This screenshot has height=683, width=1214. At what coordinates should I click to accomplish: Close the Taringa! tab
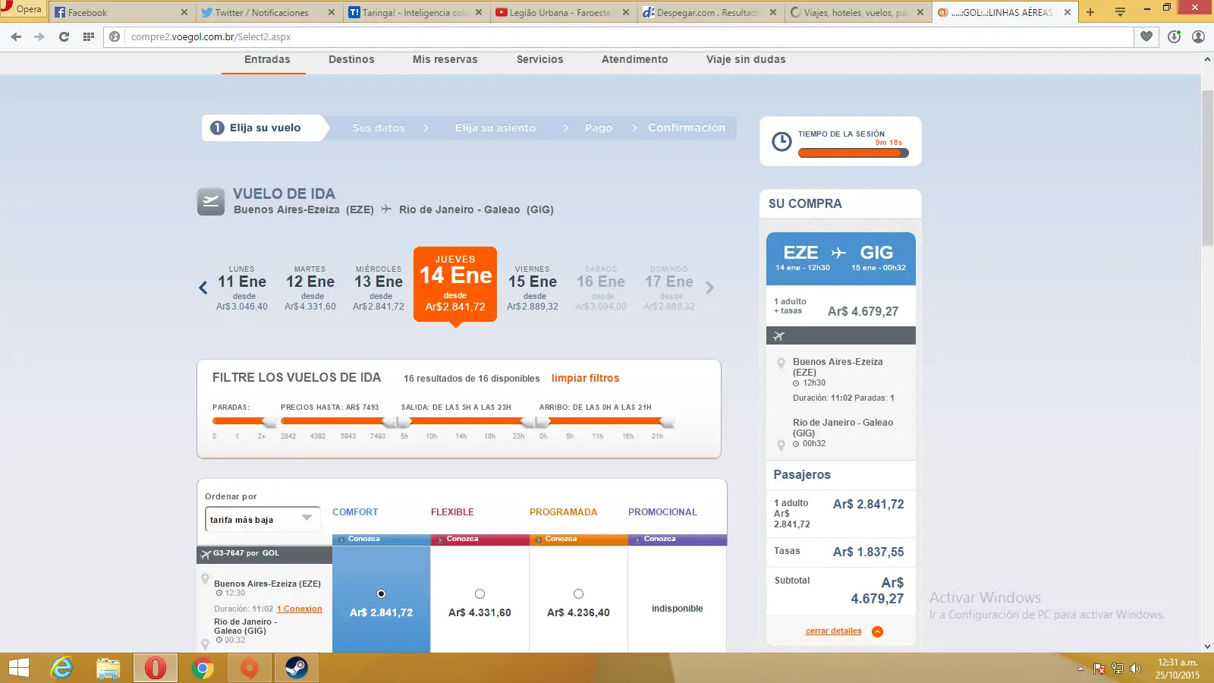pos(479,12)
